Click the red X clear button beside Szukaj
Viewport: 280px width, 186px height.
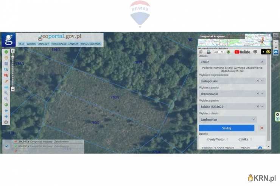click(x=261, y=128)
